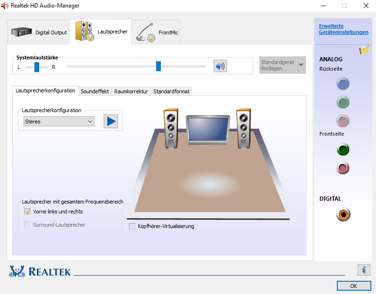
Task: Minimize the Realtek HD Audio-Manager window
Action: (323, 6)
